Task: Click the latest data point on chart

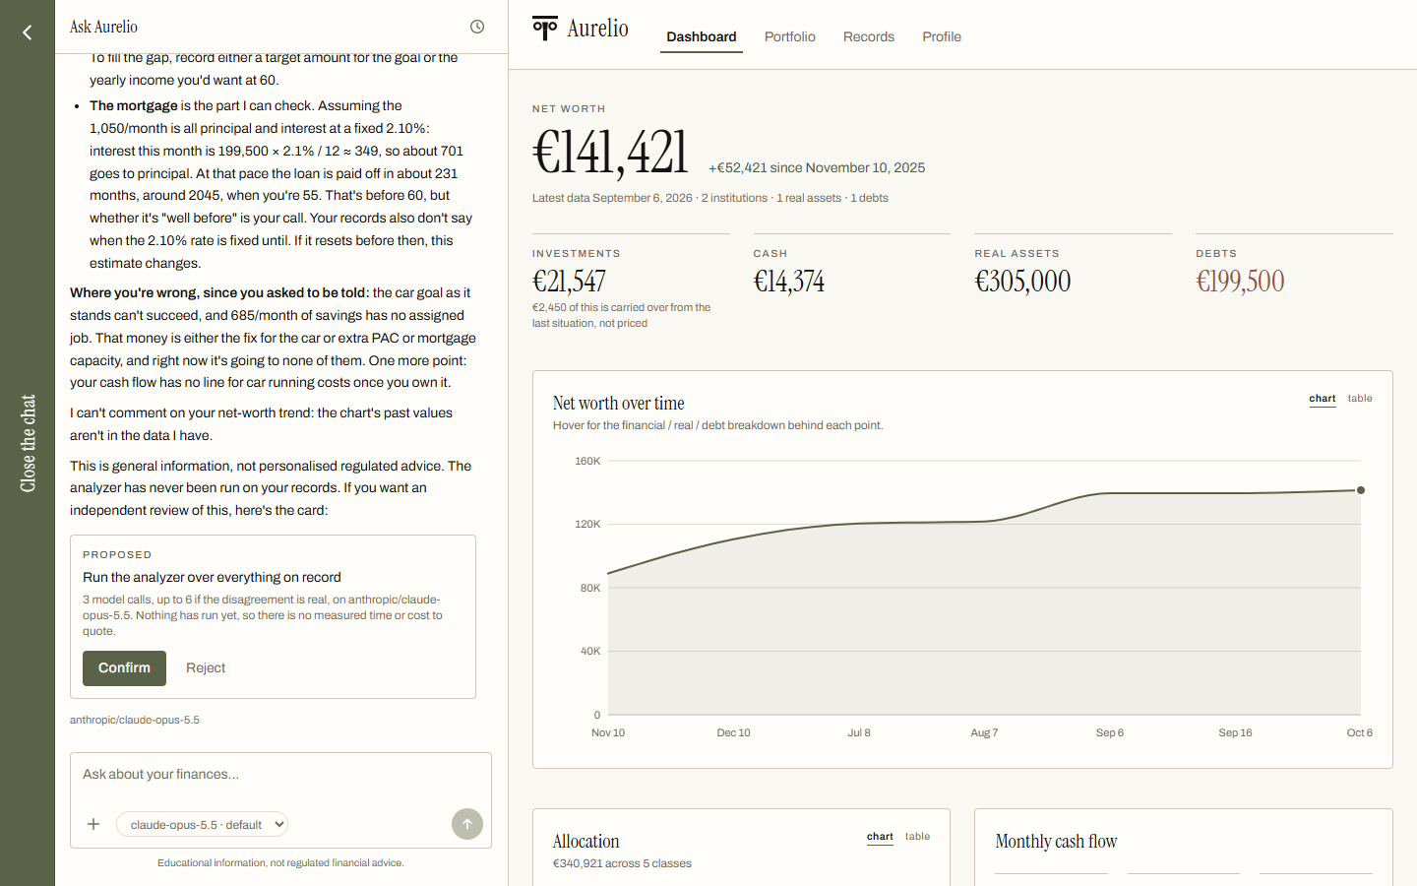Action: tap(1361, 490)
